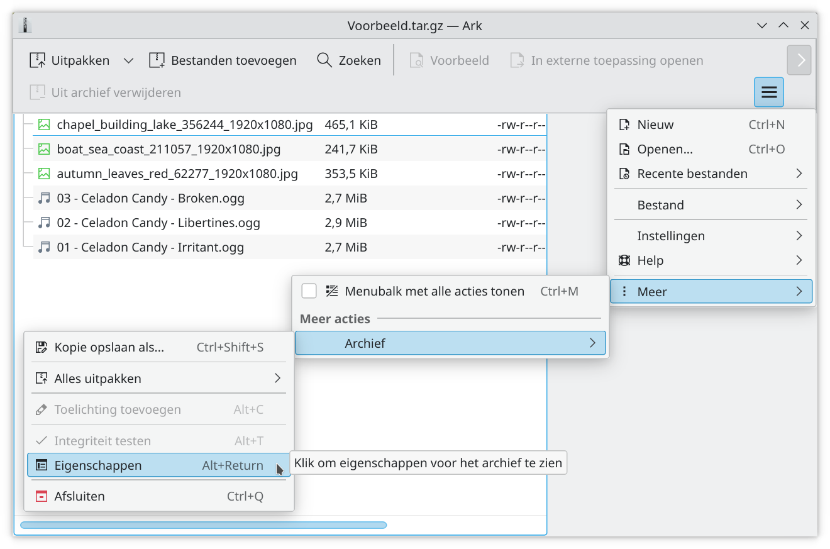The image size is (830, 549).
Task: Click the 2,9 MiB size cell
Action: [346, 223]
